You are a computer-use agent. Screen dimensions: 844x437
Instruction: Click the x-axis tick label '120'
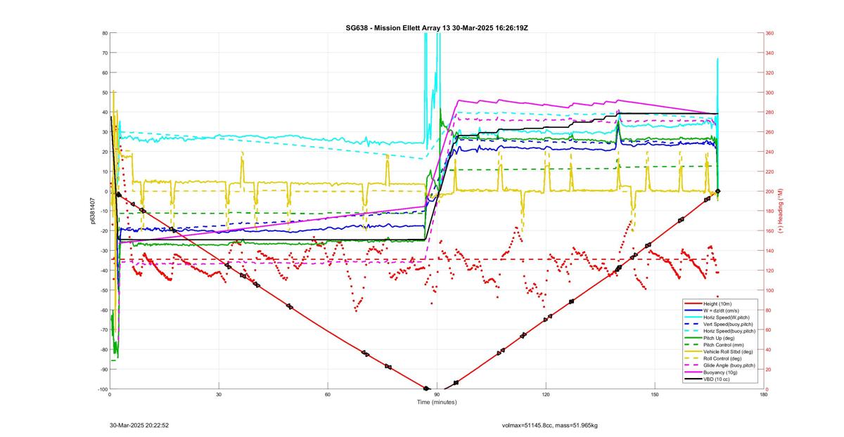[x=546, y=395]
